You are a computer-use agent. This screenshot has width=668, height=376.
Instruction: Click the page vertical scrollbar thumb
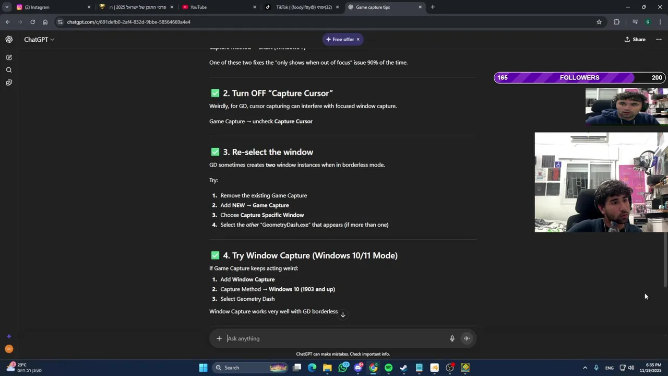[x=665, y=259]
